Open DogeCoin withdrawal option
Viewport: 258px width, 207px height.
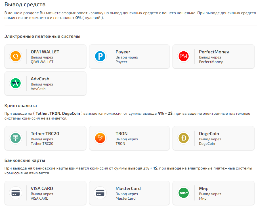point(213,138)
